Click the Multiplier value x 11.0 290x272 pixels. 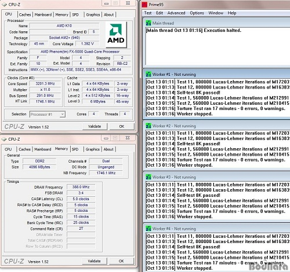45,90
